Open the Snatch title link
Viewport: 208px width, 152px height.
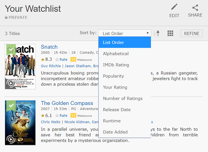[49, 47]
